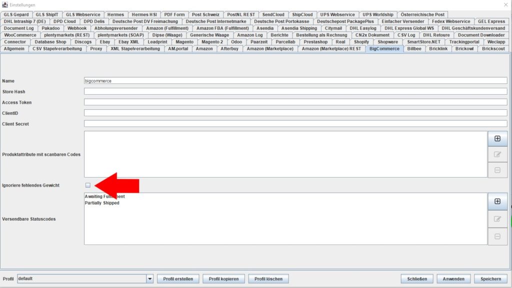512x288 pixels.
Task: Select the UPS Worldship tab
Action: (378, 14)
